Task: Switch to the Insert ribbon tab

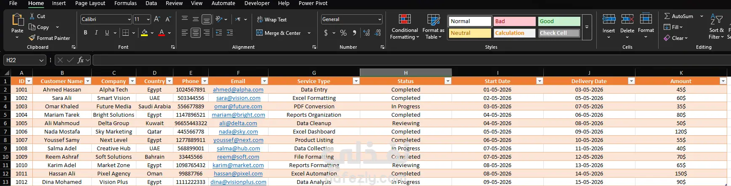Action: 59,3
